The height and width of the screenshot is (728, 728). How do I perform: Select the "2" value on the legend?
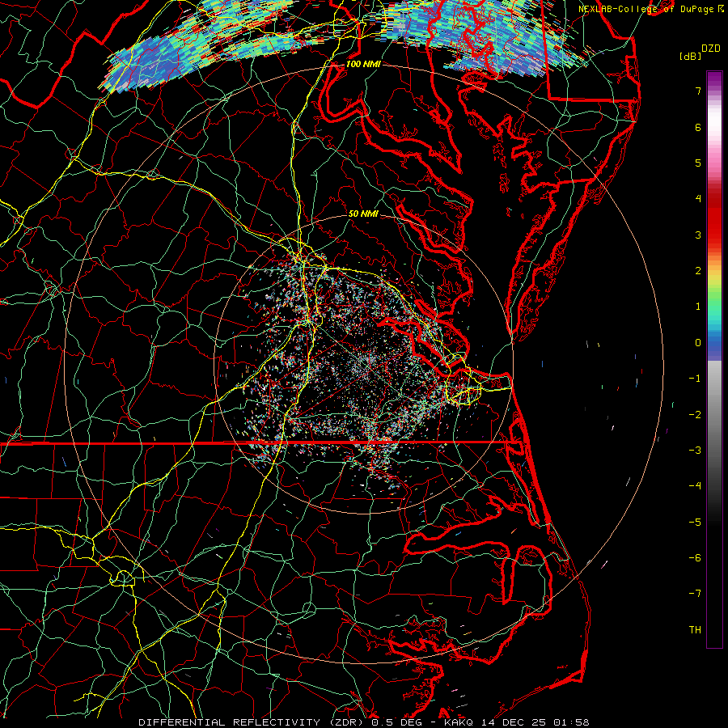[698, 271]
